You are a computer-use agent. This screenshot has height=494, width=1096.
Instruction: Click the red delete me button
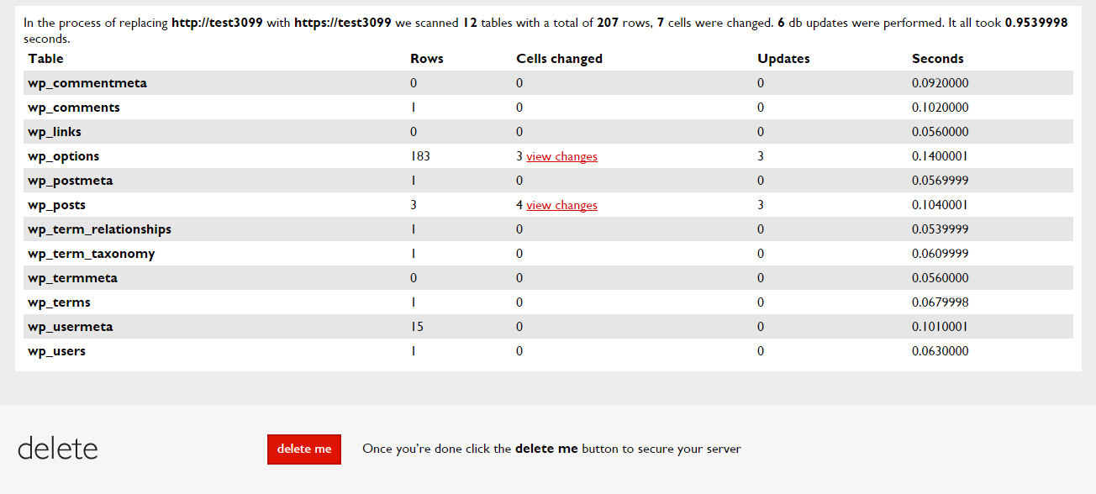coord(304,449)
